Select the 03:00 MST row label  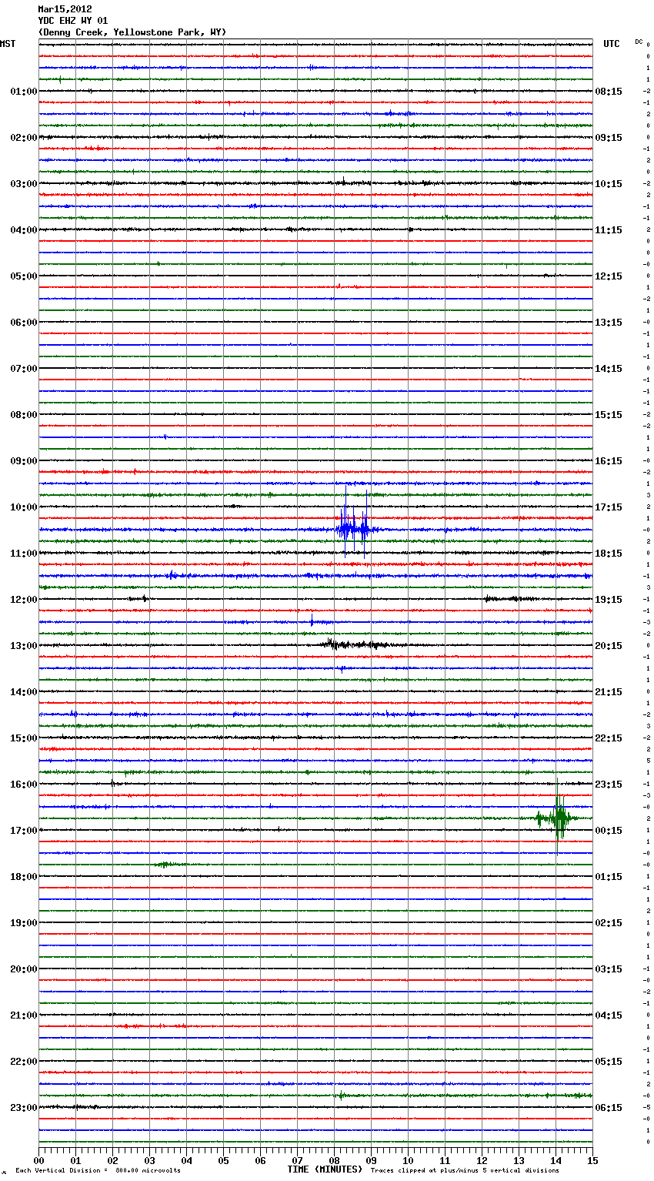coord(24,184)
